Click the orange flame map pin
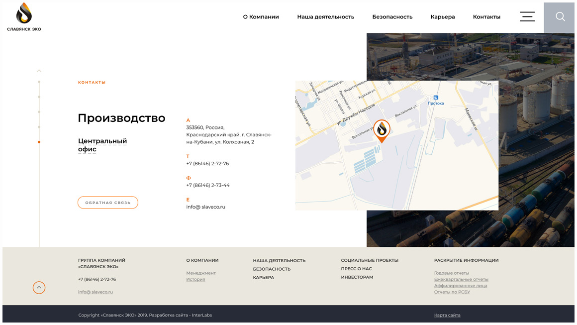Screen dimensions: 577x325 point(382,131)
